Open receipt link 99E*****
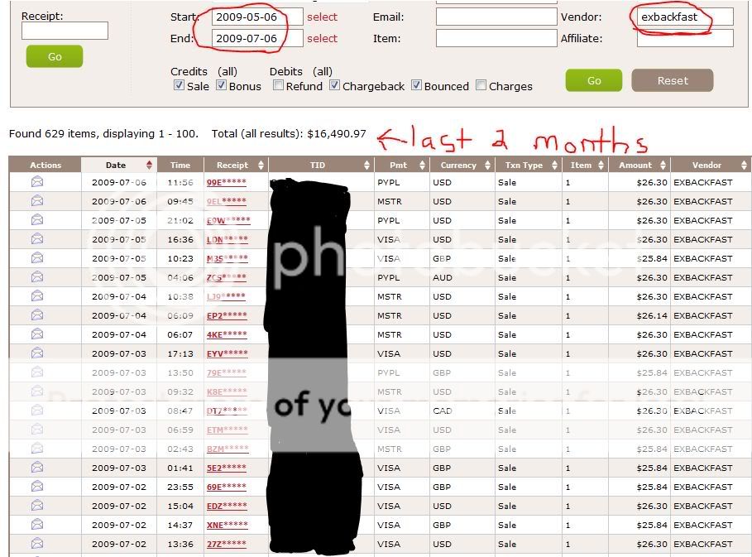The height and width of the screenshot is (557, 752). tap(227, 182)
